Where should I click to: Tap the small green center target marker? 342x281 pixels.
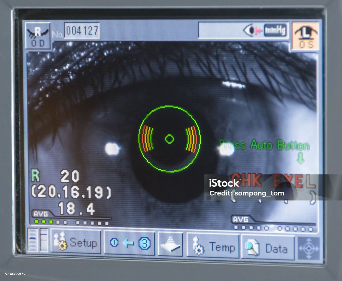[169, 139]
